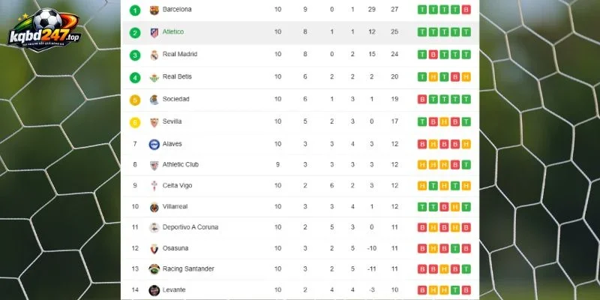Open the Celta Vigo team name
Image resolution: width=600 pixels, height=300 pixels.
pos(177,185)
